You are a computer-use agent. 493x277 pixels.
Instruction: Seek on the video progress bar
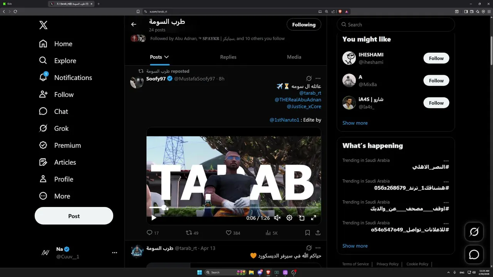(233, 207)
